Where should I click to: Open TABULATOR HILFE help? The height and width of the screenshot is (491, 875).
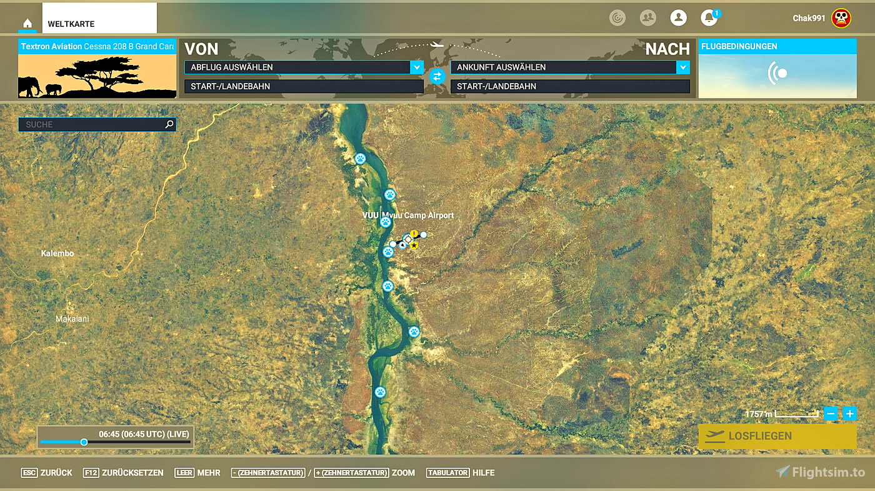click(x=461, y=473)
